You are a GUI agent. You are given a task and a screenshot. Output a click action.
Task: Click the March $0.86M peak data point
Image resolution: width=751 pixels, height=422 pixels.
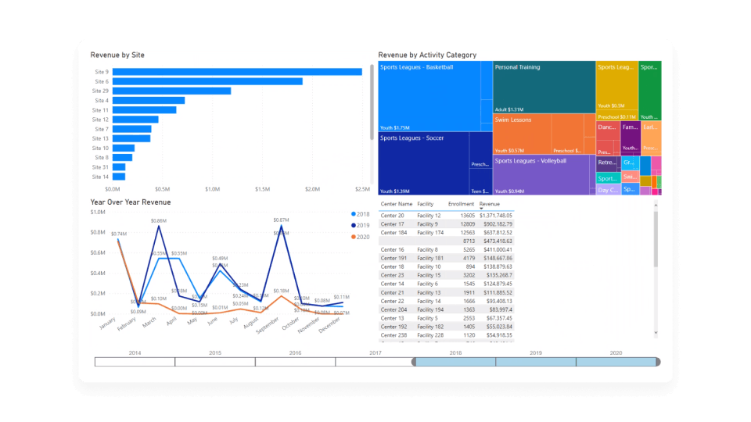click(159, 226)
